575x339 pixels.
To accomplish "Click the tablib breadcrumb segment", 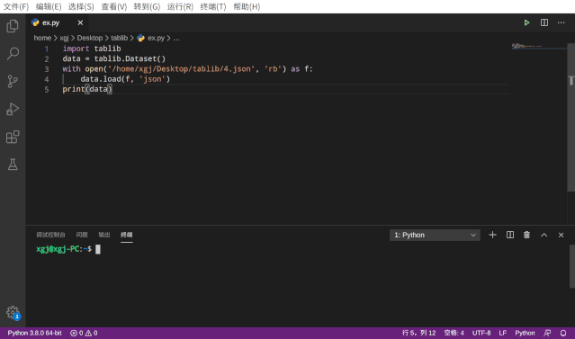I will point(119,38).
